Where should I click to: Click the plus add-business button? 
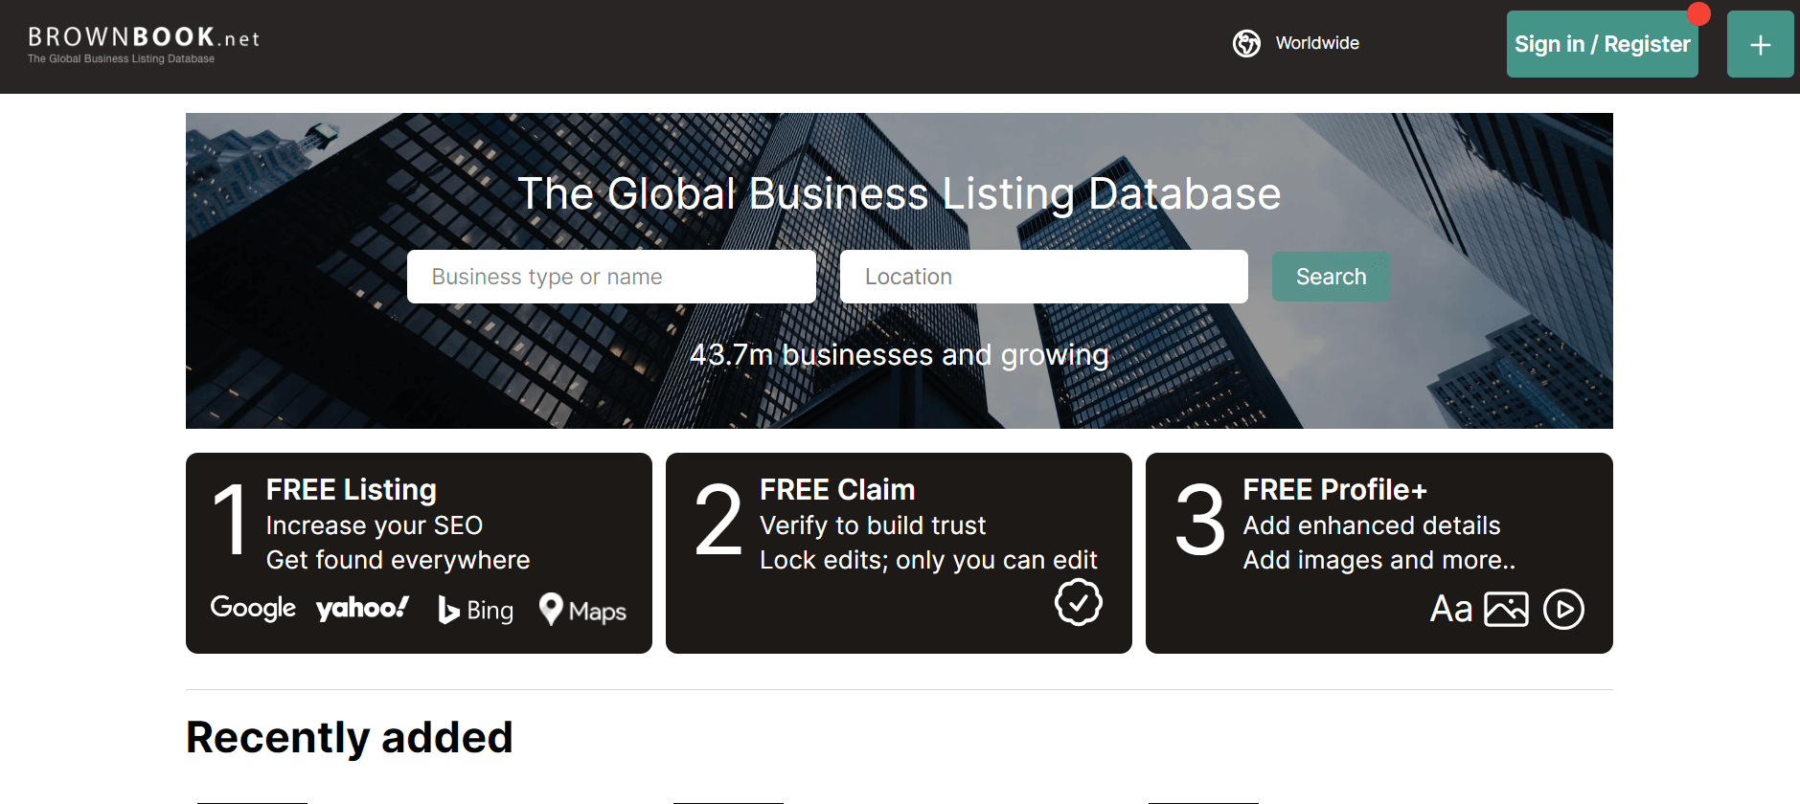1760,44
